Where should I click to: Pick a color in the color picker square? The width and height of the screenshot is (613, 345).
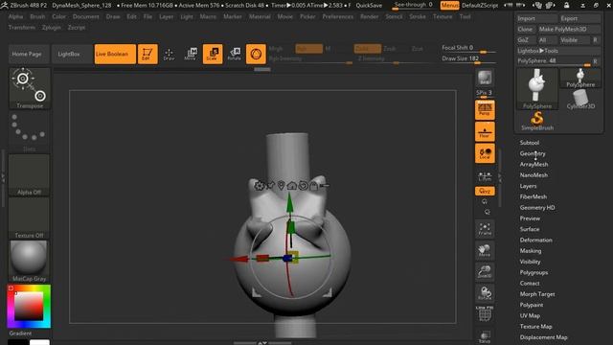coord(29,306)
